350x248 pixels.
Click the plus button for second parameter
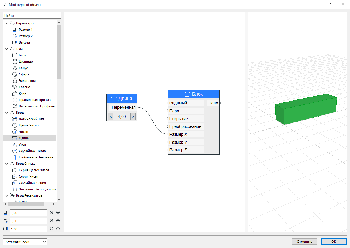[58, 221]
